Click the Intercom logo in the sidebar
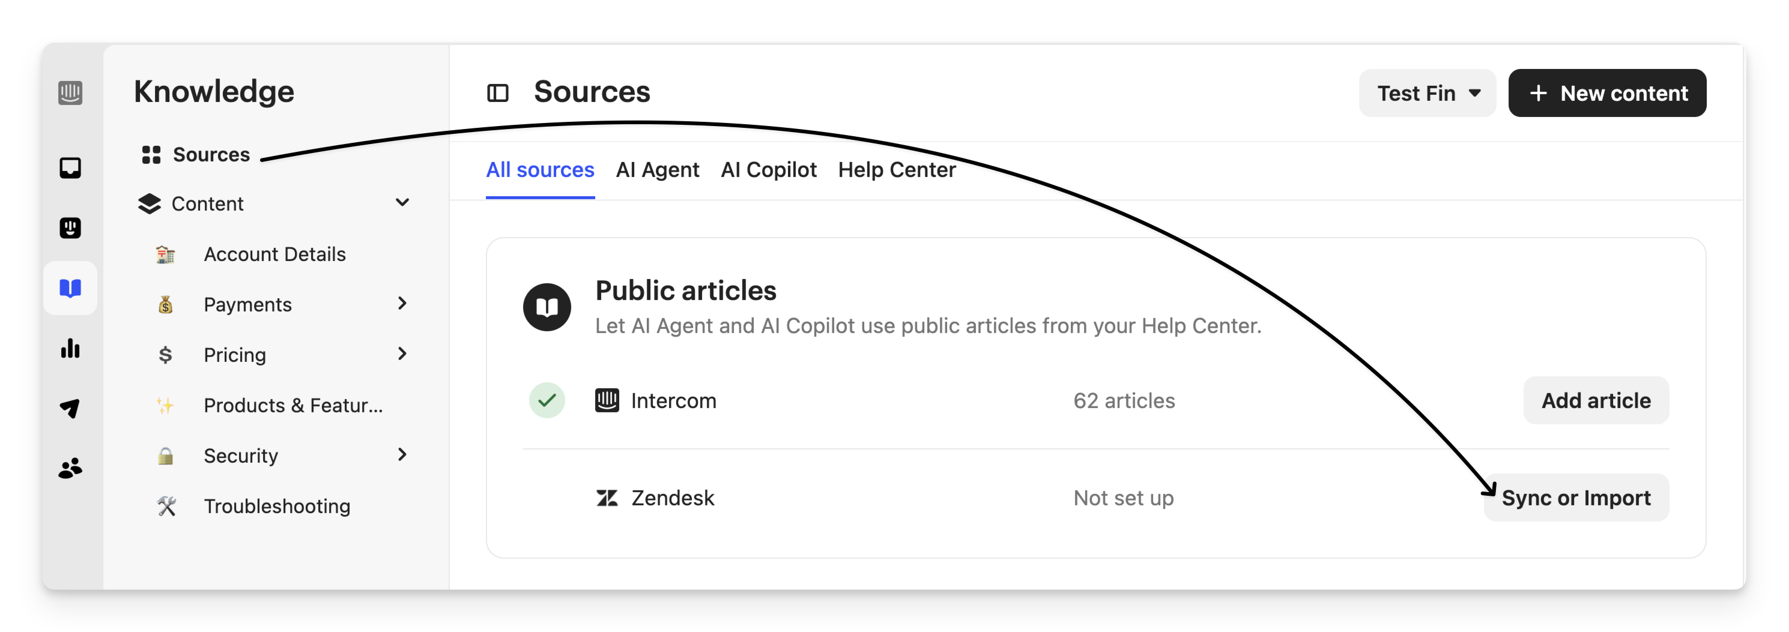1789x632 pixels. pyautogui.click(x=70, y=92)
